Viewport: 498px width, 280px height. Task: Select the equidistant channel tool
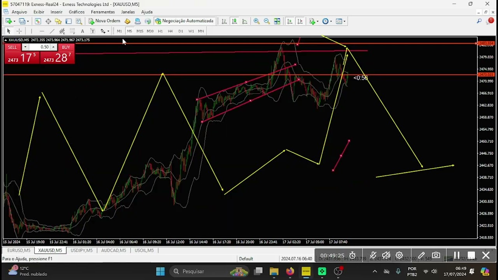click(62, 31)
